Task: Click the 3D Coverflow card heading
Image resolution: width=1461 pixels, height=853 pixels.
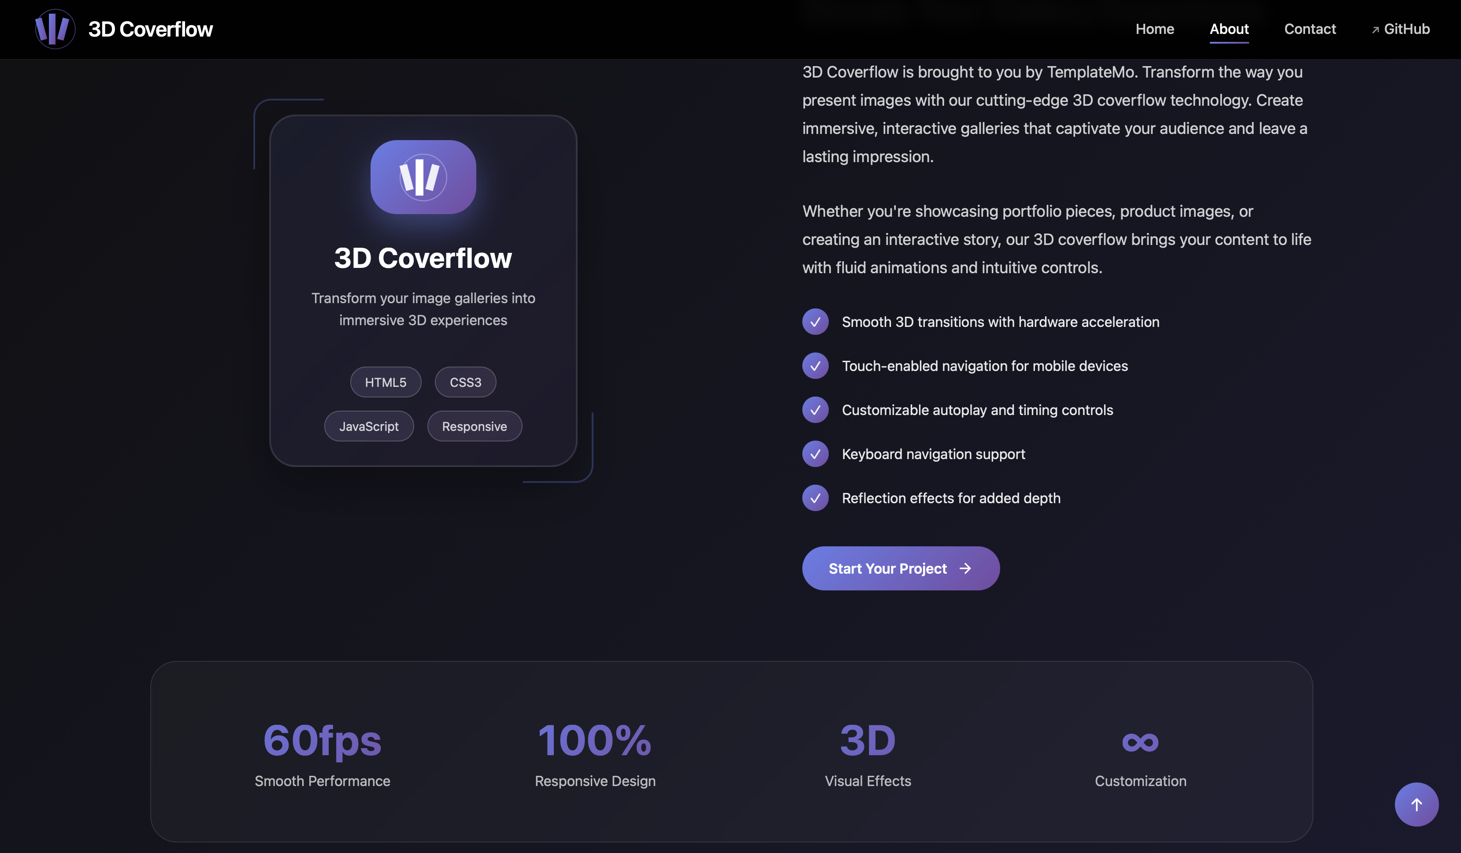Action: pos(423,258)
